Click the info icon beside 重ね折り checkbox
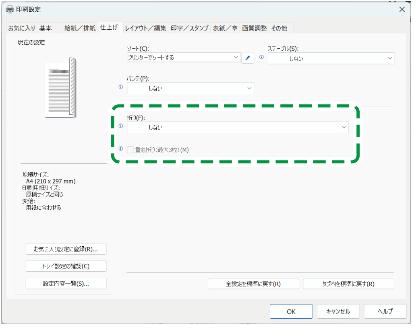The image size is (414, 328). 120,149
